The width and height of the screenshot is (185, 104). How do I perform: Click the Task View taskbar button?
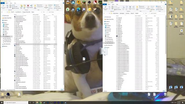click(34, 103)
